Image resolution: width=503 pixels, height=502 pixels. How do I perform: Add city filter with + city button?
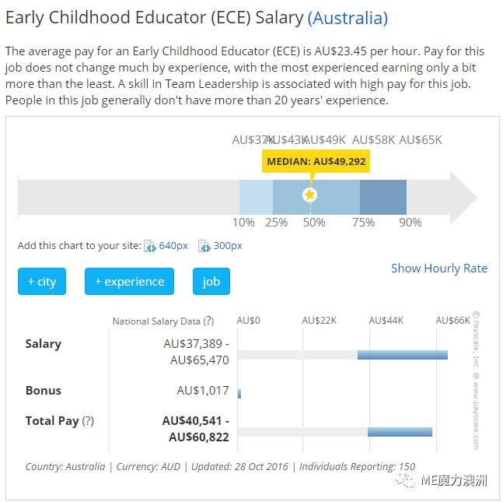pos(42,281)
